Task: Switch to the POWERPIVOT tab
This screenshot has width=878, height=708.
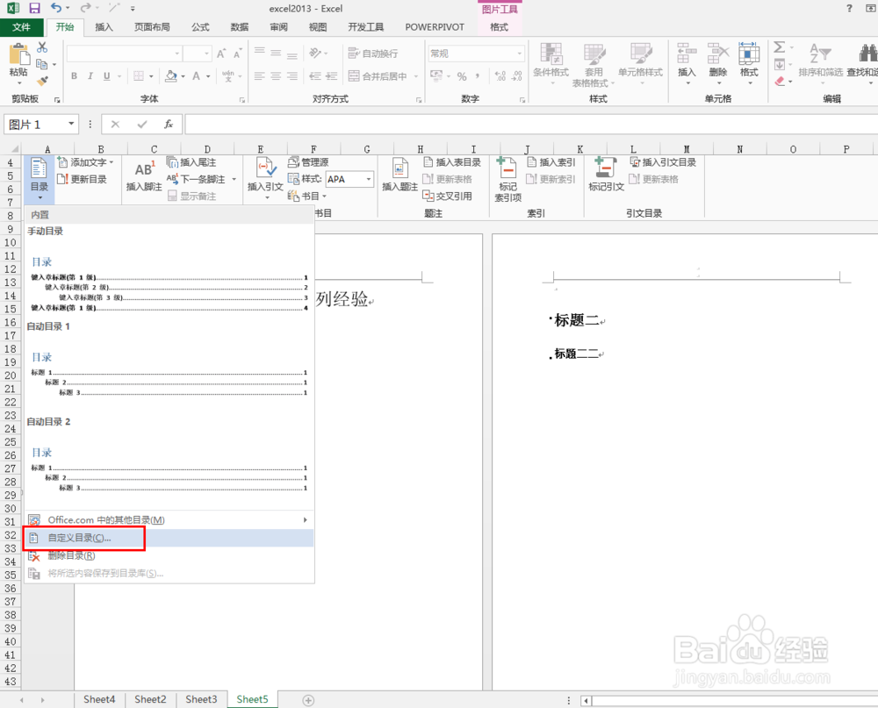Action: 435,27
